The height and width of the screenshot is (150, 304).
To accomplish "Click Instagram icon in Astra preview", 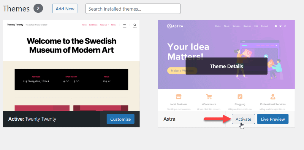I will (285, 26).
